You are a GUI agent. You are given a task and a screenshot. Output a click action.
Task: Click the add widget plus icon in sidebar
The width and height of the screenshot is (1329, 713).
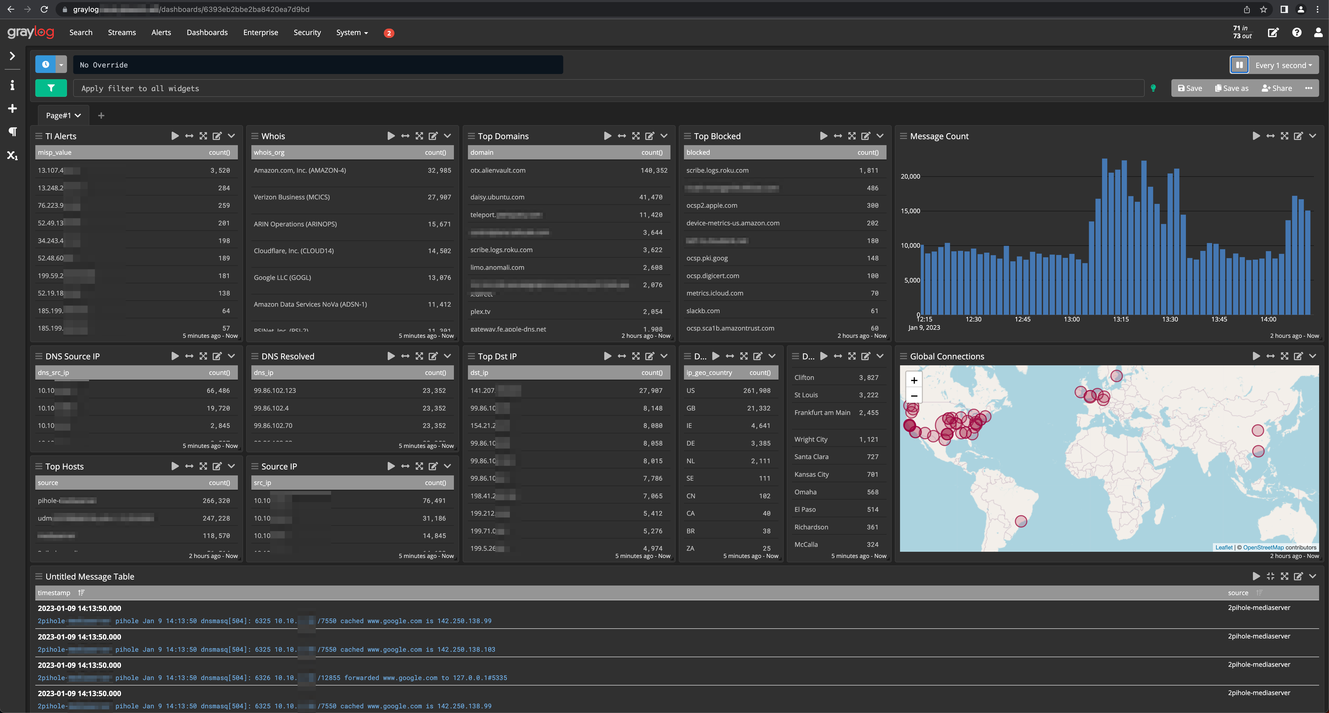pos(12,108)
